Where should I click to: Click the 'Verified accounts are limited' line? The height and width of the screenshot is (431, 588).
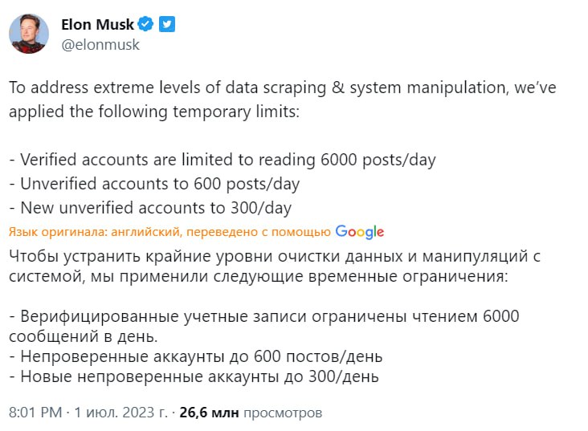pos(223,159)
